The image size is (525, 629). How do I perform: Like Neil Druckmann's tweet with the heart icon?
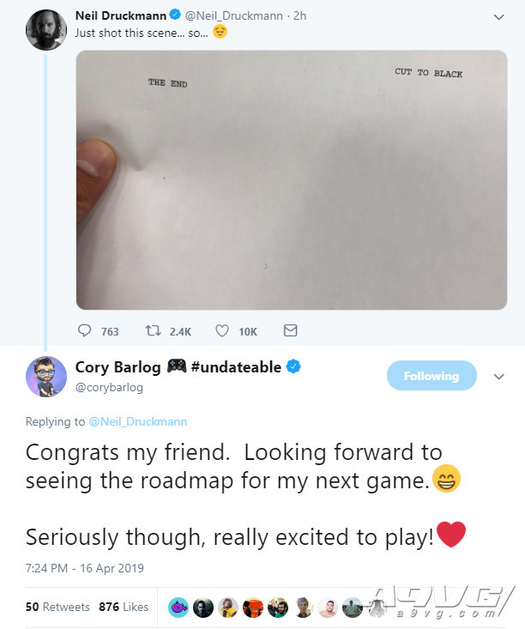coord(221,330)
